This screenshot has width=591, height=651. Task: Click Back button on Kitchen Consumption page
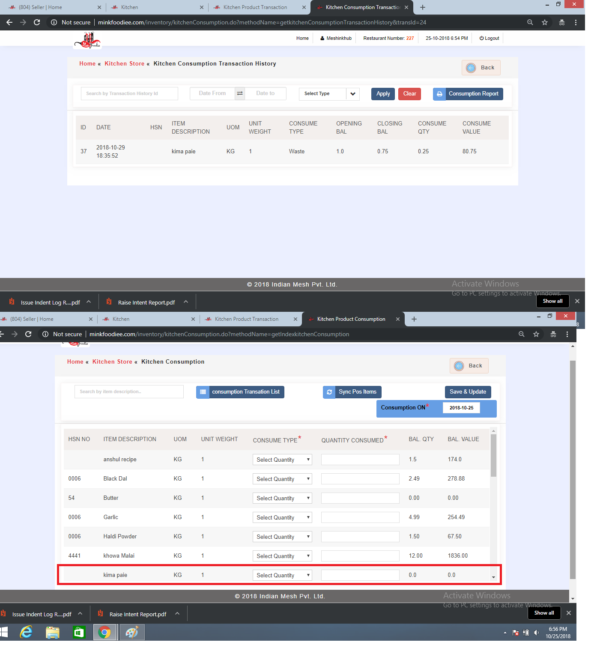[x=469, y=366]
